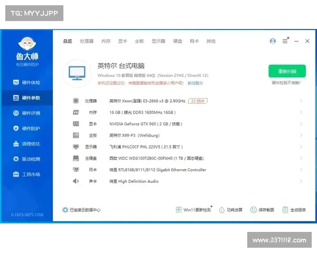Switch to the 显示器 monitor tab

pos(158,41)
